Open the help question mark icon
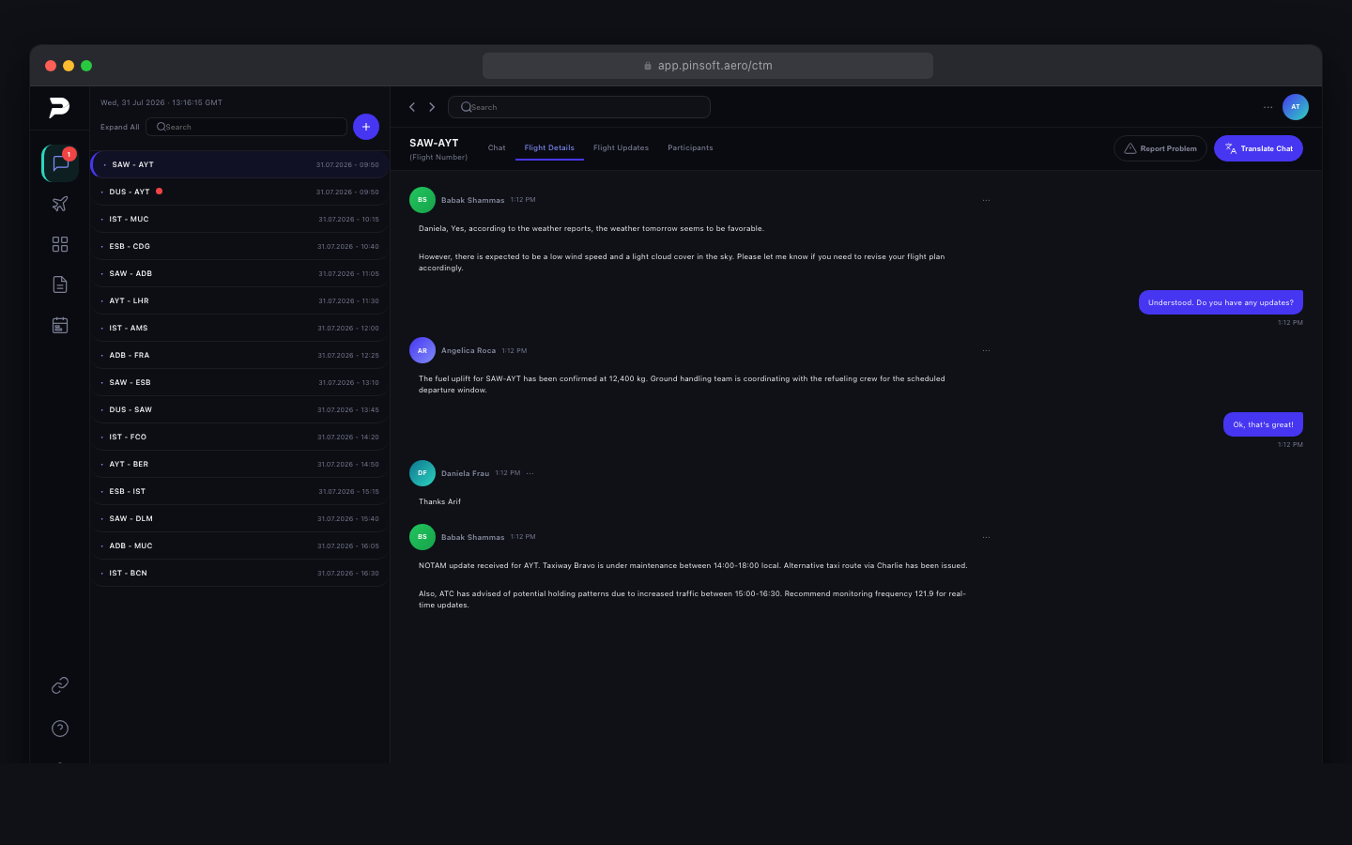The image size is (1352, 845). (60, 729)
